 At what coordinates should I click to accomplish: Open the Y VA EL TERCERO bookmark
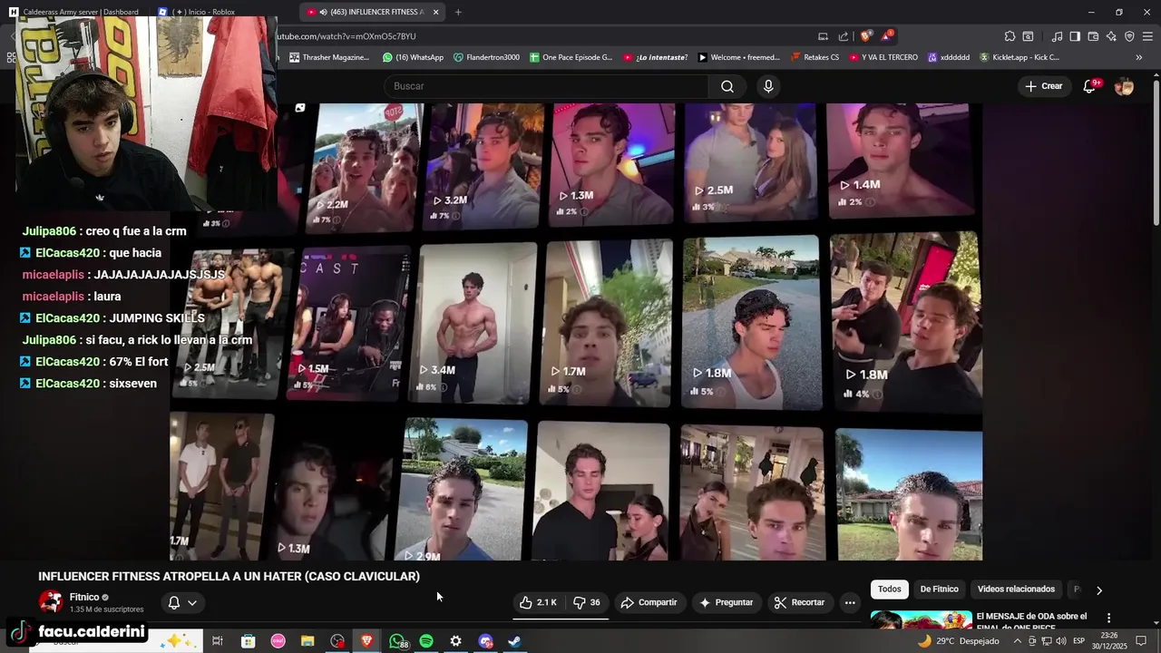point(883,57)
